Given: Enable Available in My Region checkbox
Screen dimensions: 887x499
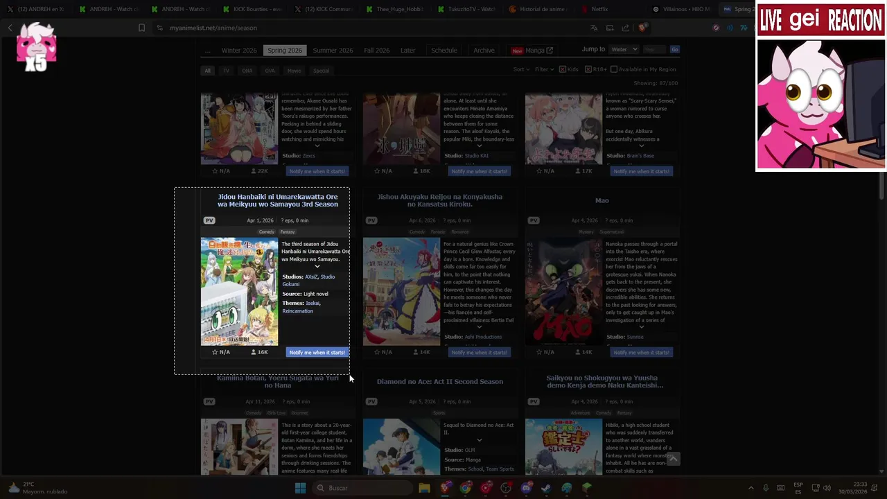Looking at the screenshot, I should click(x=613, y=69).
